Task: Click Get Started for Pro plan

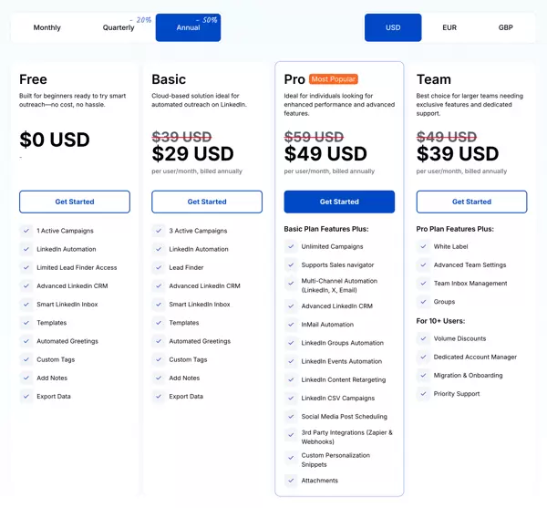Action: (339, 202)
